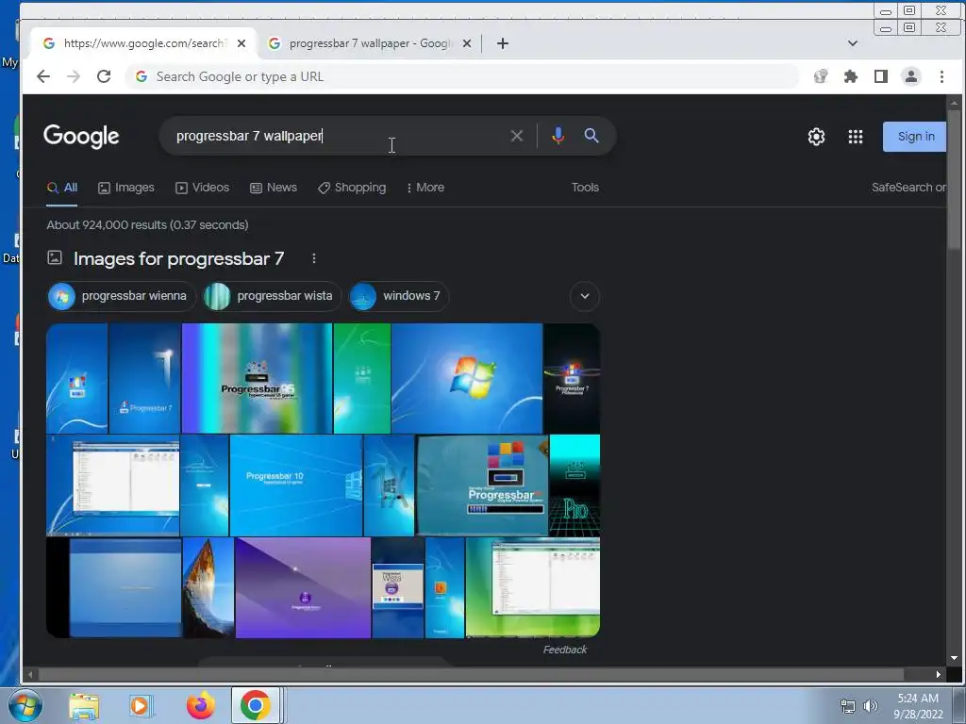Click the Sign in button
The image size is (966, 724).
915,137
